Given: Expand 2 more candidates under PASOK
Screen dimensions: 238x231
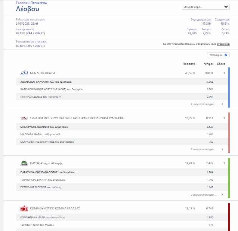Looking at the screenshot, I should [203, 194].
